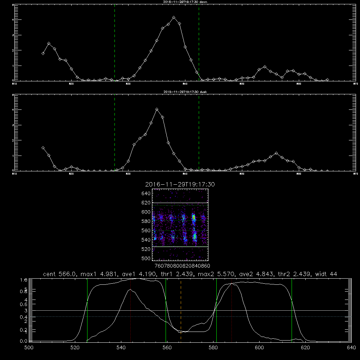Click the red dotted peak marker near 544
This screenshot has width=360, height=360.
click(x=130, y=310)
